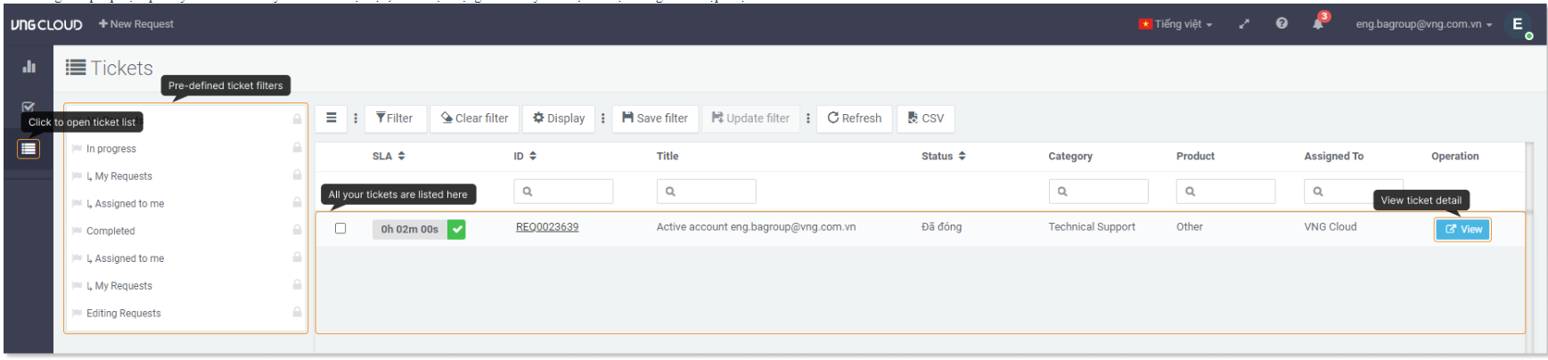Open ticket link REQ0023639
The width and height of the screenshot is (1548, 360).
tap(547, 227)
